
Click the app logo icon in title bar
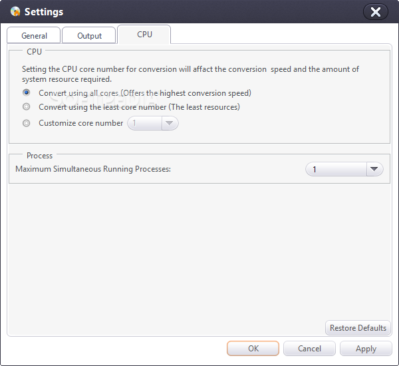[x=15, y=11]
